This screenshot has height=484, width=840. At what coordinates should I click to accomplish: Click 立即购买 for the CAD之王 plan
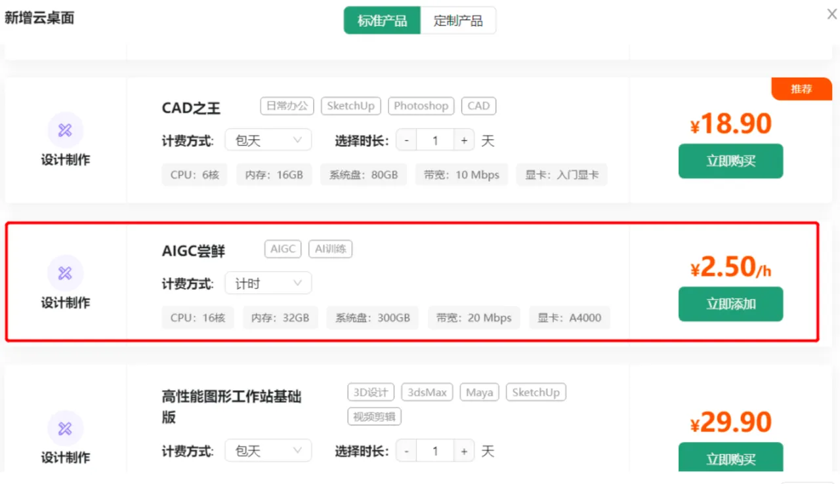(730, 161)
